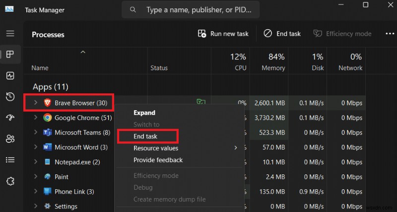The width and height of the screenshot is (397, 212).
Task: Click the efficiency leaf status icon for Brave
Action: coord(201,102)
